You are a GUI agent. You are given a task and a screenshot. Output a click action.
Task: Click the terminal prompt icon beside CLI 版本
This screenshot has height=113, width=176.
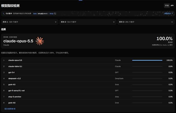pyautogui.click(x=4, y=14)
